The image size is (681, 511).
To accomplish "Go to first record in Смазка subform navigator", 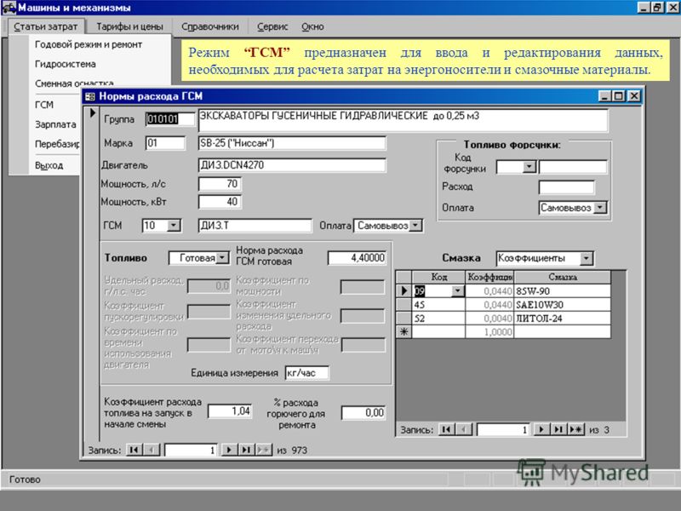I will [x=446, y=429].
